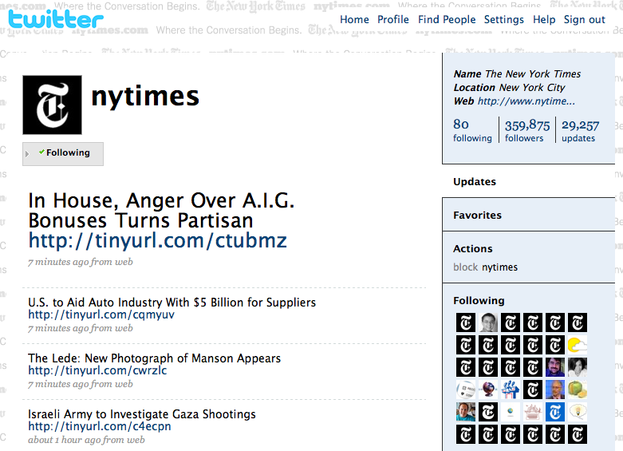Open timestamp under A.I.G. Bonuses tweet

coord(81,262)
